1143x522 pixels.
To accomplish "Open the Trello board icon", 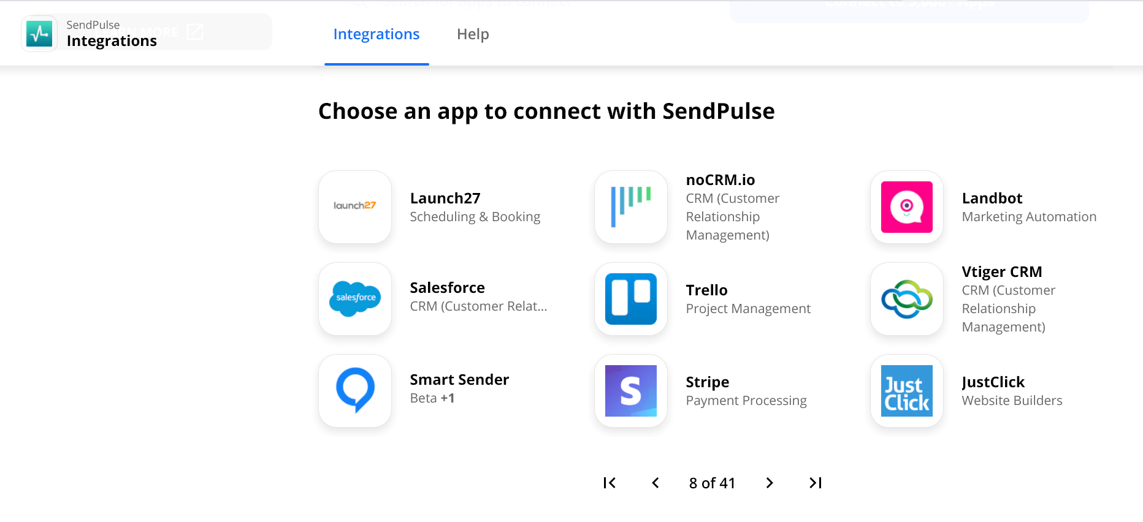I will click(630, 299).
